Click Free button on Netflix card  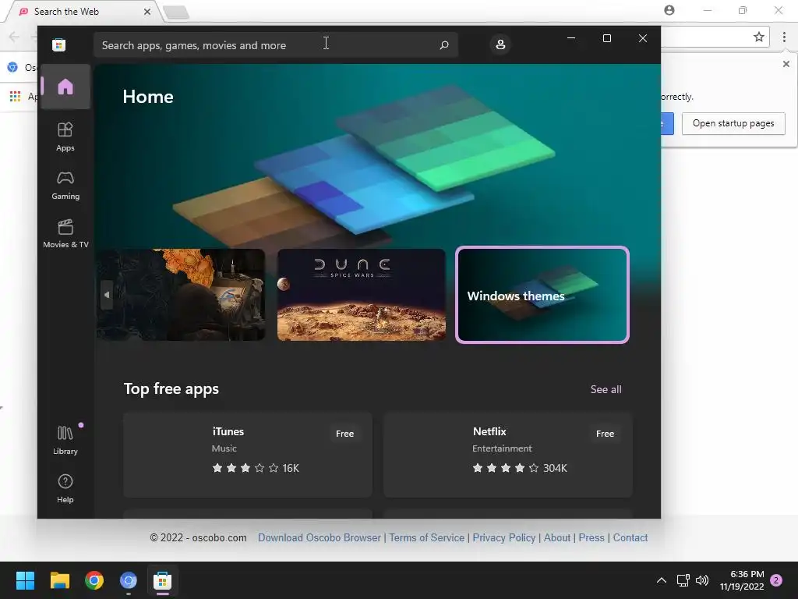(x=605, y=434)
